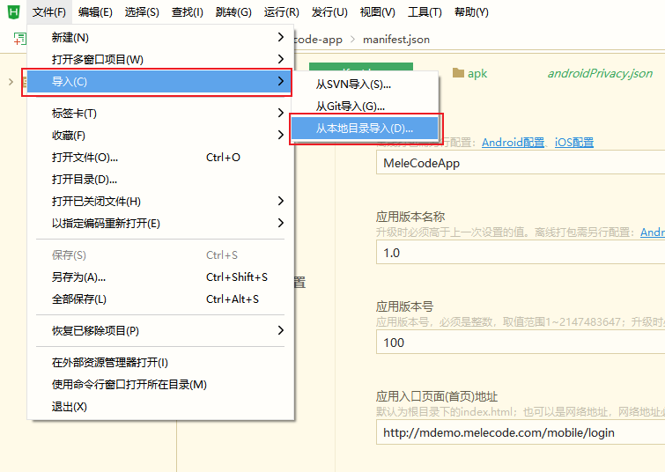Choose Import from Git menu entry
Image resolution: width=665 pixels, height=472 pixels.
tap(350, 107)
